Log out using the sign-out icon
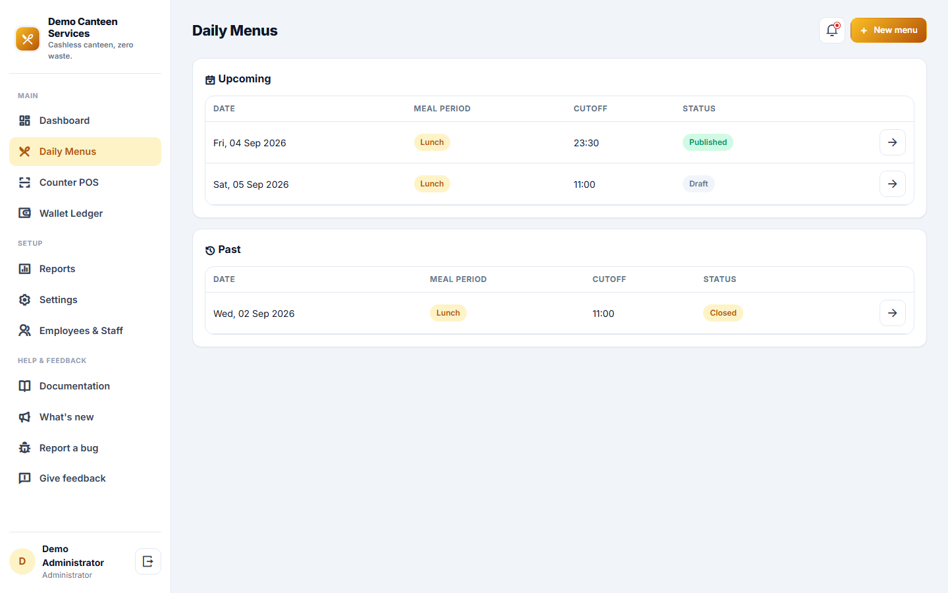948x593 pixels. pyautogui.click(x=148, y=561)
